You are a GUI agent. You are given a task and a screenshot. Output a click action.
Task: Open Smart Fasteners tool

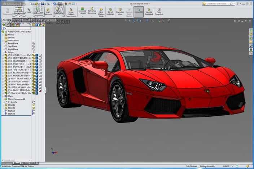pos(48,12)
